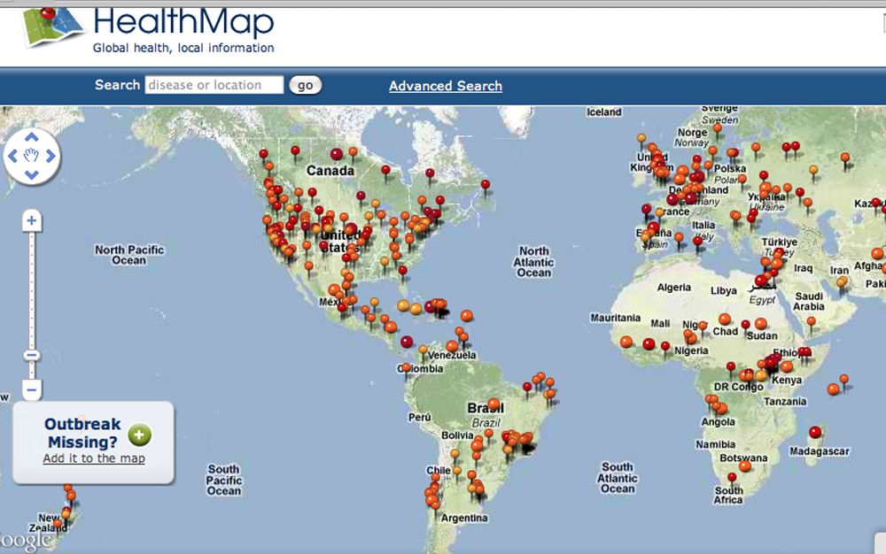Zoom in with the plus button
Screen dimensions: 886x554
(x=32, y=220)
